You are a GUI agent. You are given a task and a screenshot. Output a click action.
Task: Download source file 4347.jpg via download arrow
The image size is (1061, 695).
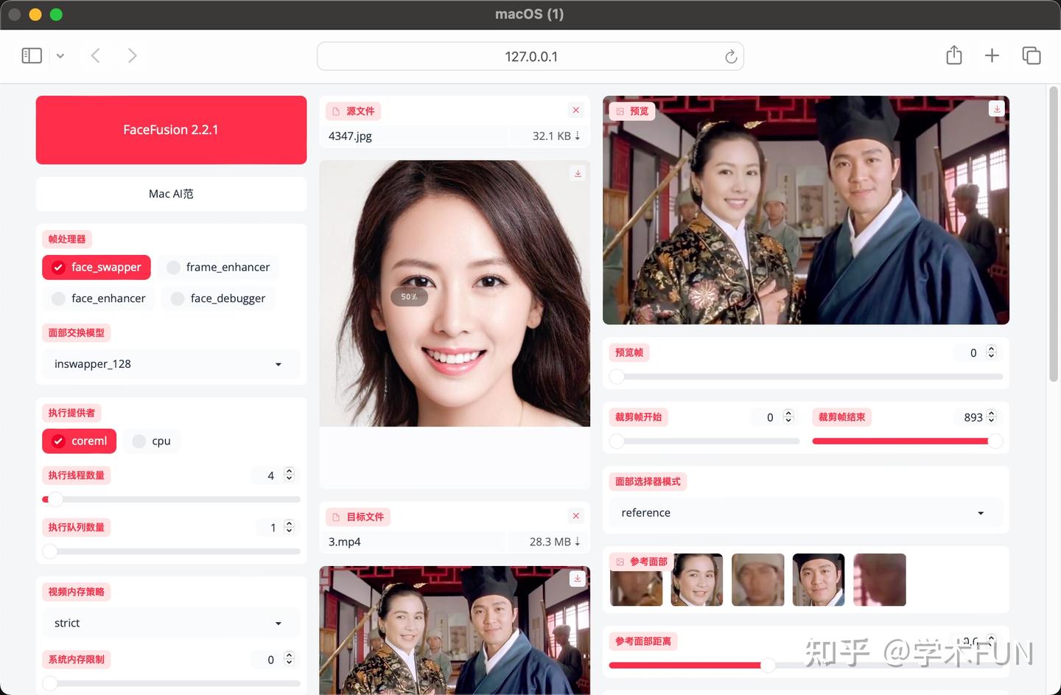coord(578,136)
